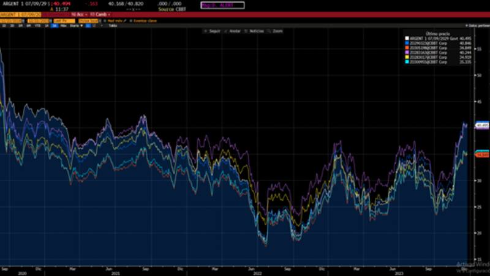Click the purple legend color swatch
This screenshot has height=276, width=490.
pos(406,53)
